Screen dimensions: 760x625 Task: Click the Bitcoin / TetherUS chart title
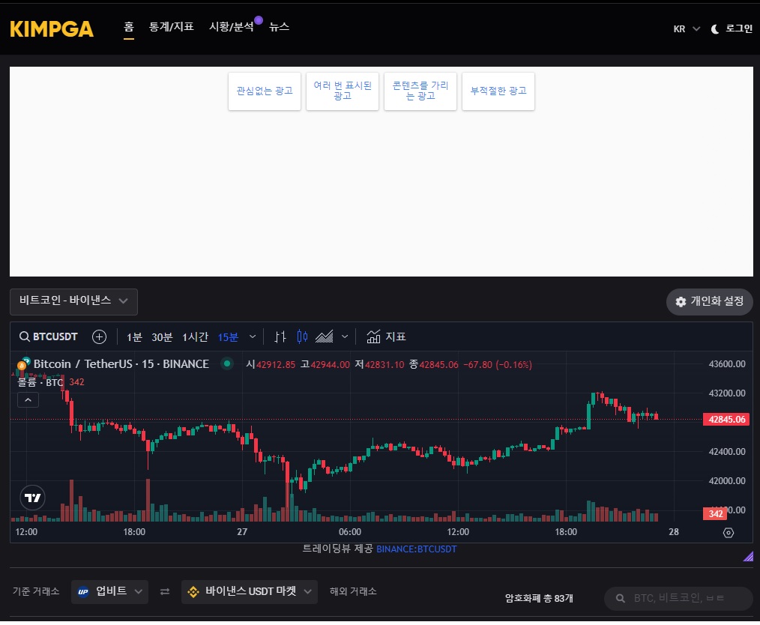point(121,364)
